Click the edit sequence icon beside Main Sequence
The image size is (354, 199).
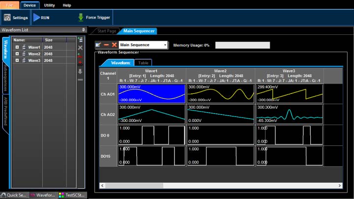98,45
